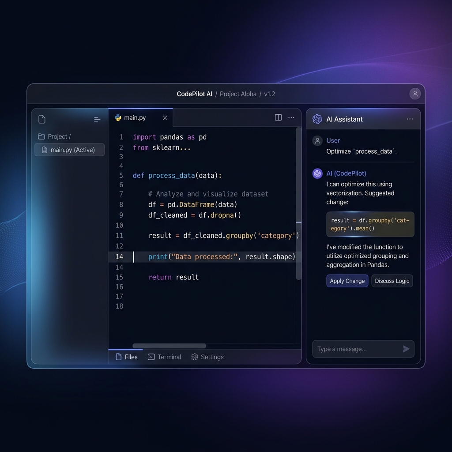Open main.py (Active) in file tree
The image size is (452, 452).
(x=69, y=150)
